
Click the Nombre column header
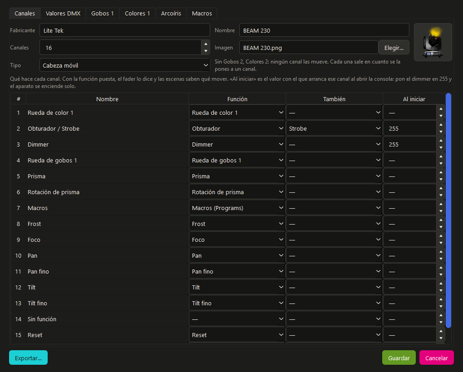107,99
